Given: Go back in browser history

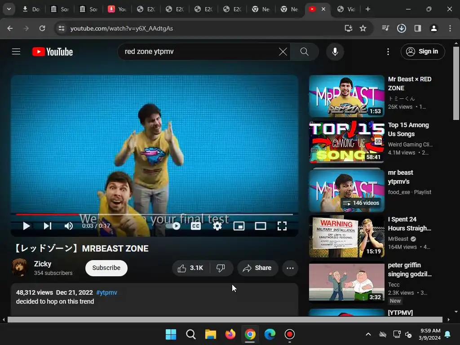Looking at the screenshot, I should [10, 28].
